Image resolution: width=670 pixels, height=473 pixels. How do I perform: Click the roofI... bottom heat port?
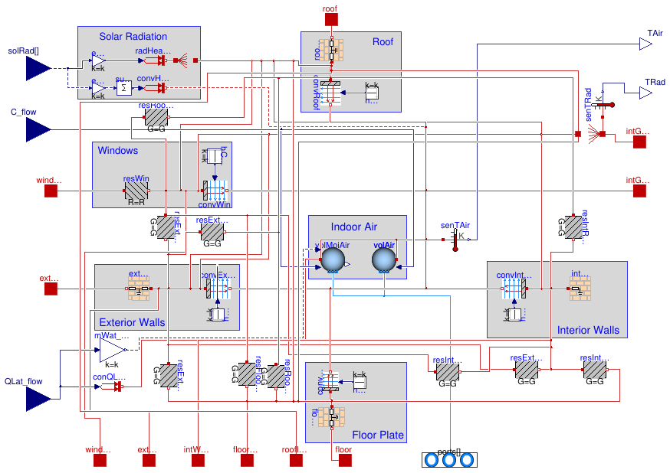(x=296, y=460)
